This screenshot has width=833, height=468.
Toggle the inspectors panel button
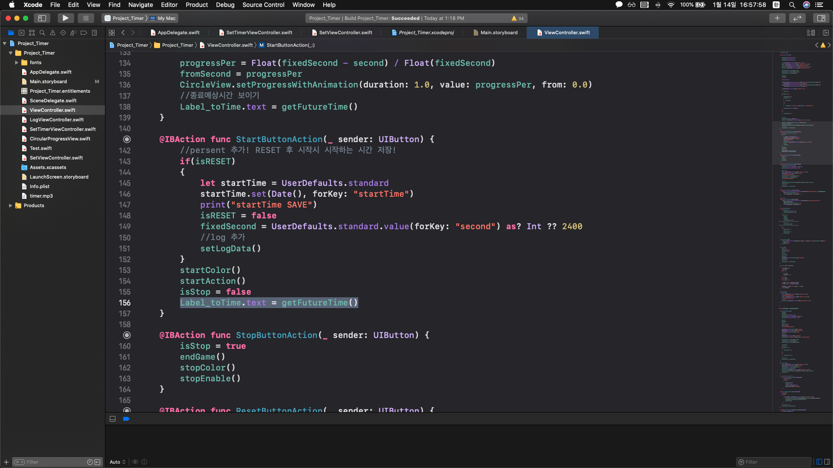[x=821, y=18]
